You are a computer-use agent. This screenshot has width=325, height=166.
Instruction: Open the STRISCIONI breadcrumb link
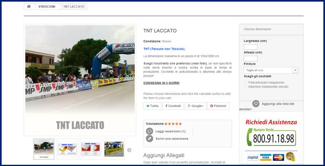47,7
